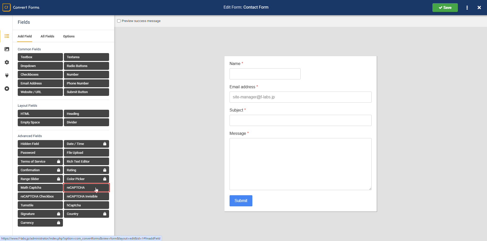Image resolution: width=487 pixels, height=241 pixels.
Task: Open the three-dot options menu
Action: [467, 7]
